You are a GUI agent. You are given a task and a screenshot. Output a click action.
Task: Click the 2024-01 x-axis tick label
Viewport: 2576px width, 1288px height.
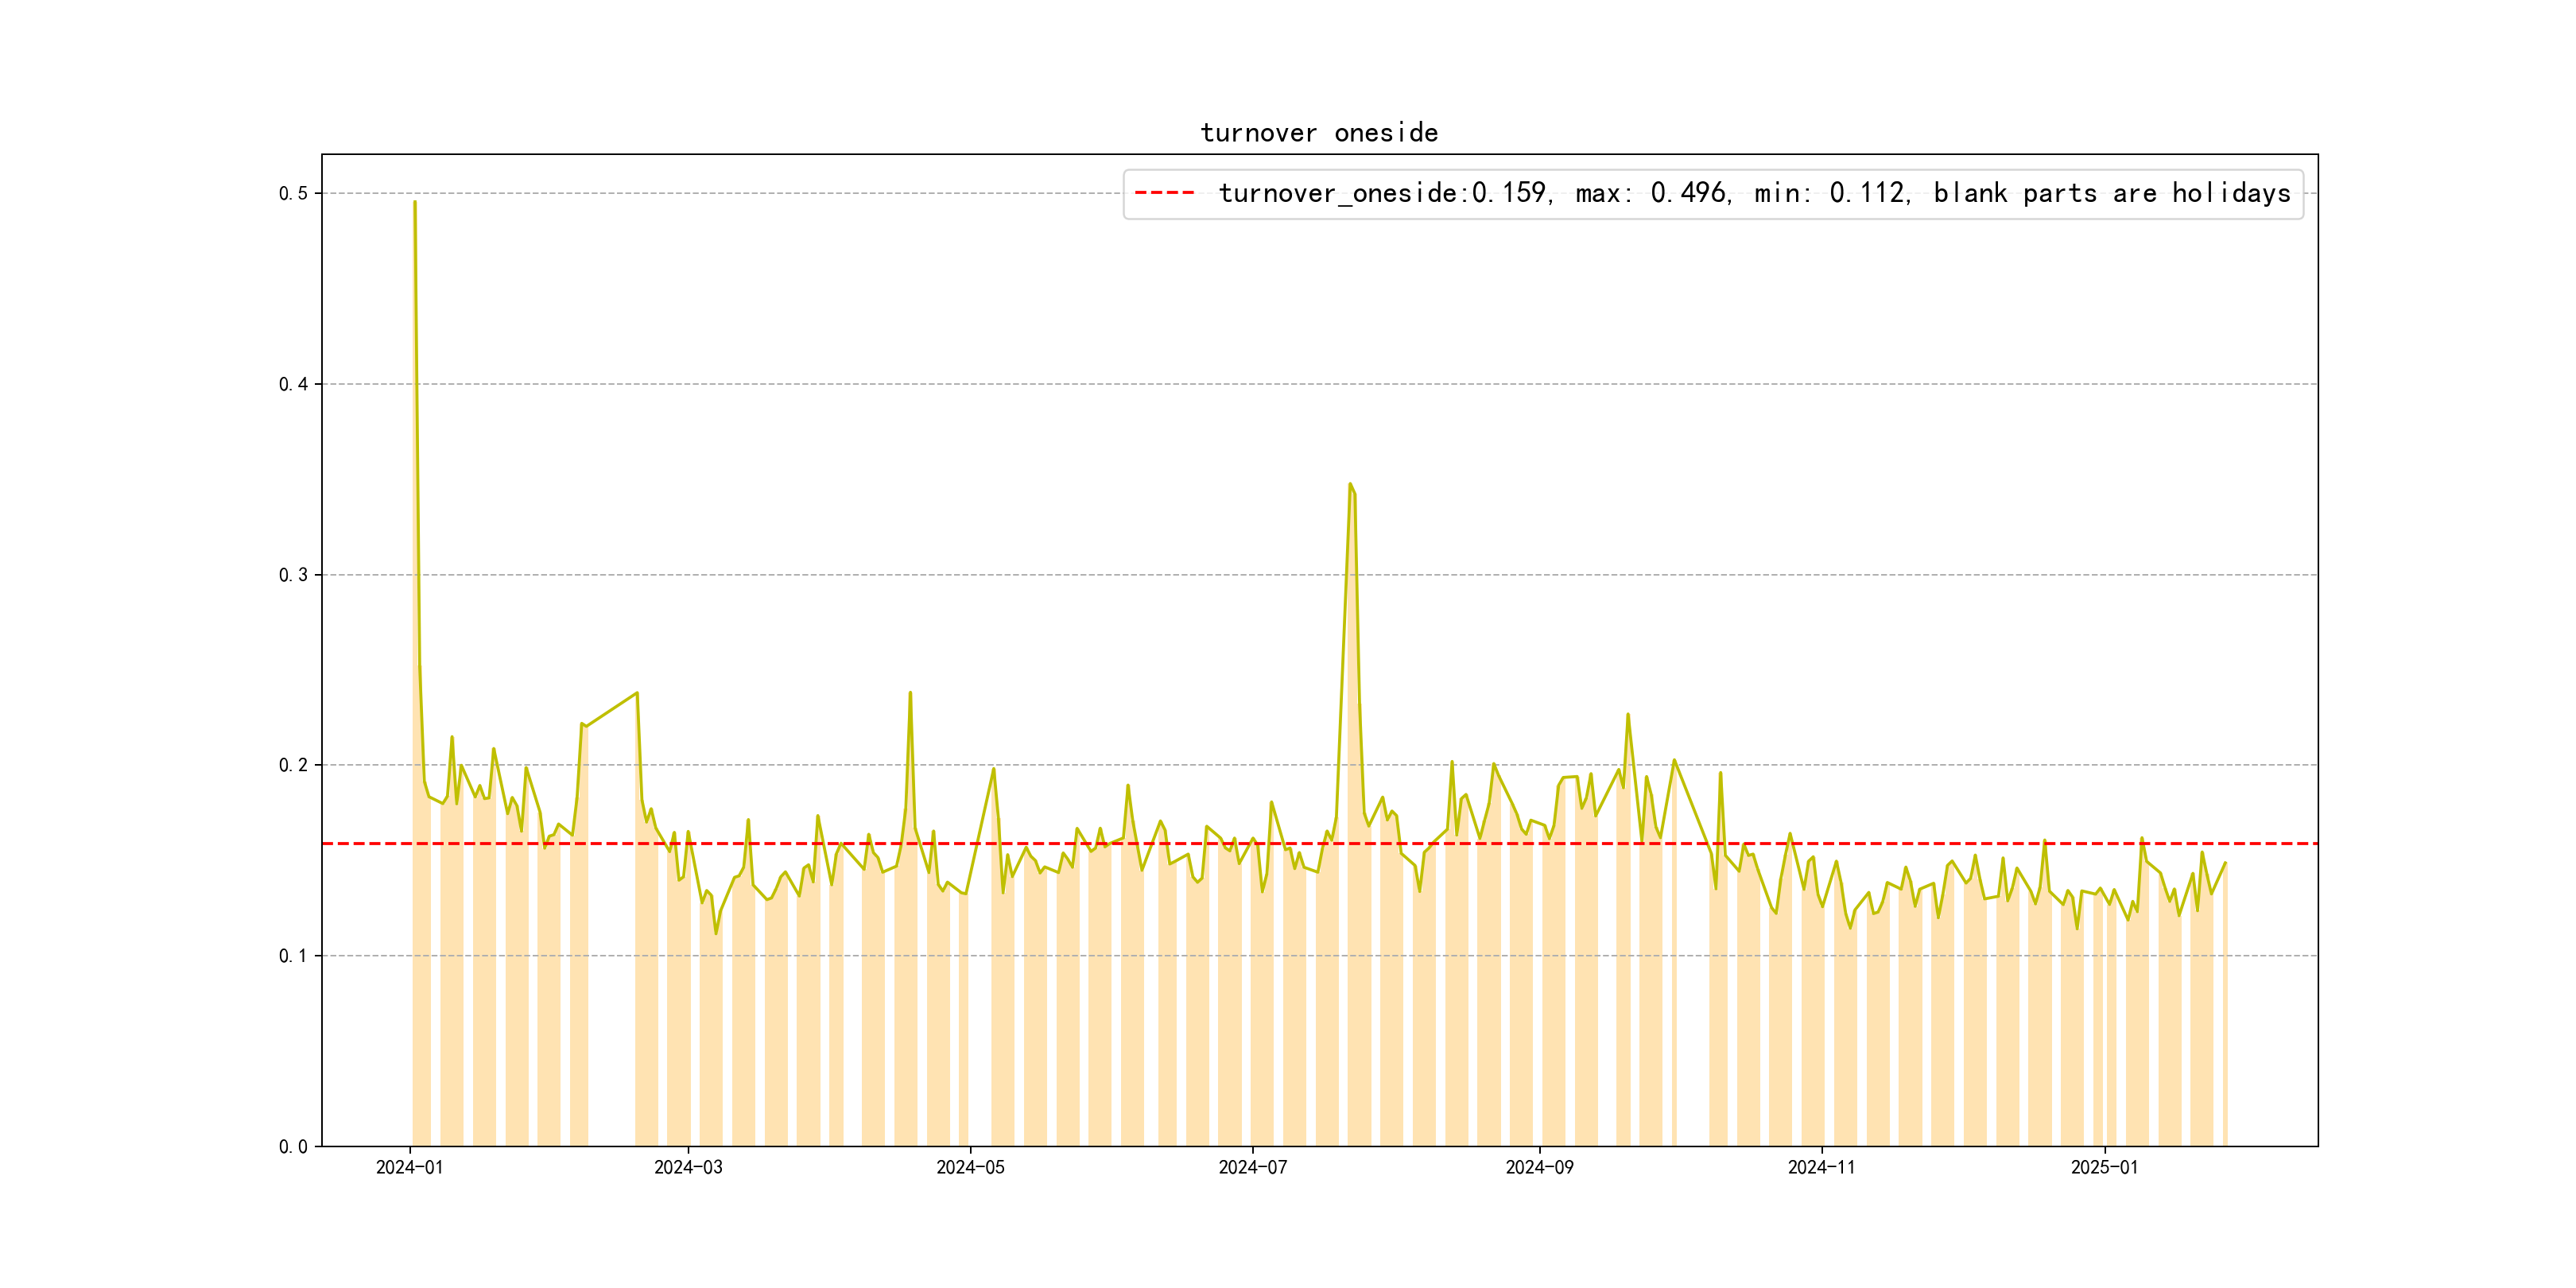[409, 1167]
